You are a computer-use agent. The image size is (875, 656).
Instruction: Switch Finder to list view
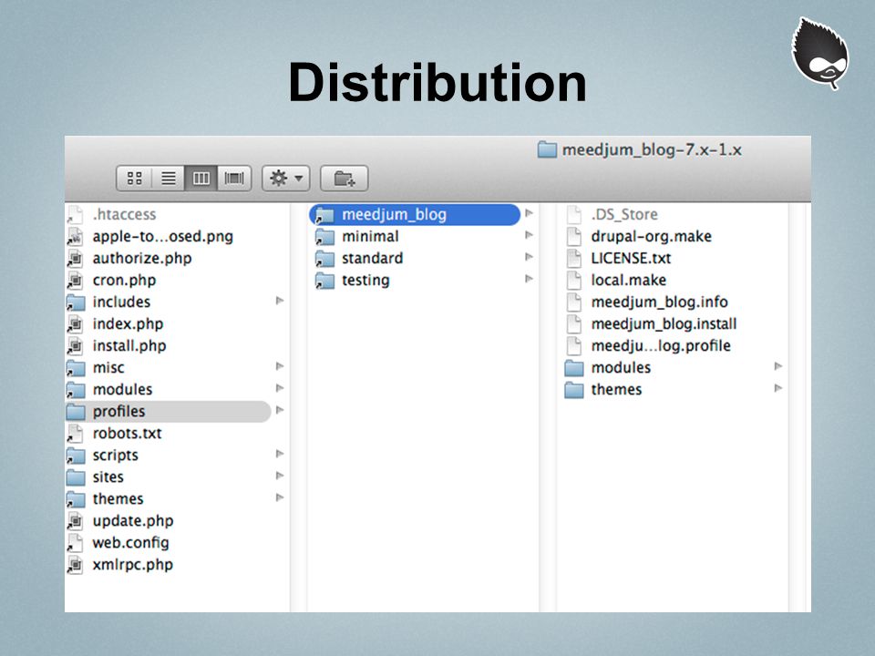pos(168,179)
